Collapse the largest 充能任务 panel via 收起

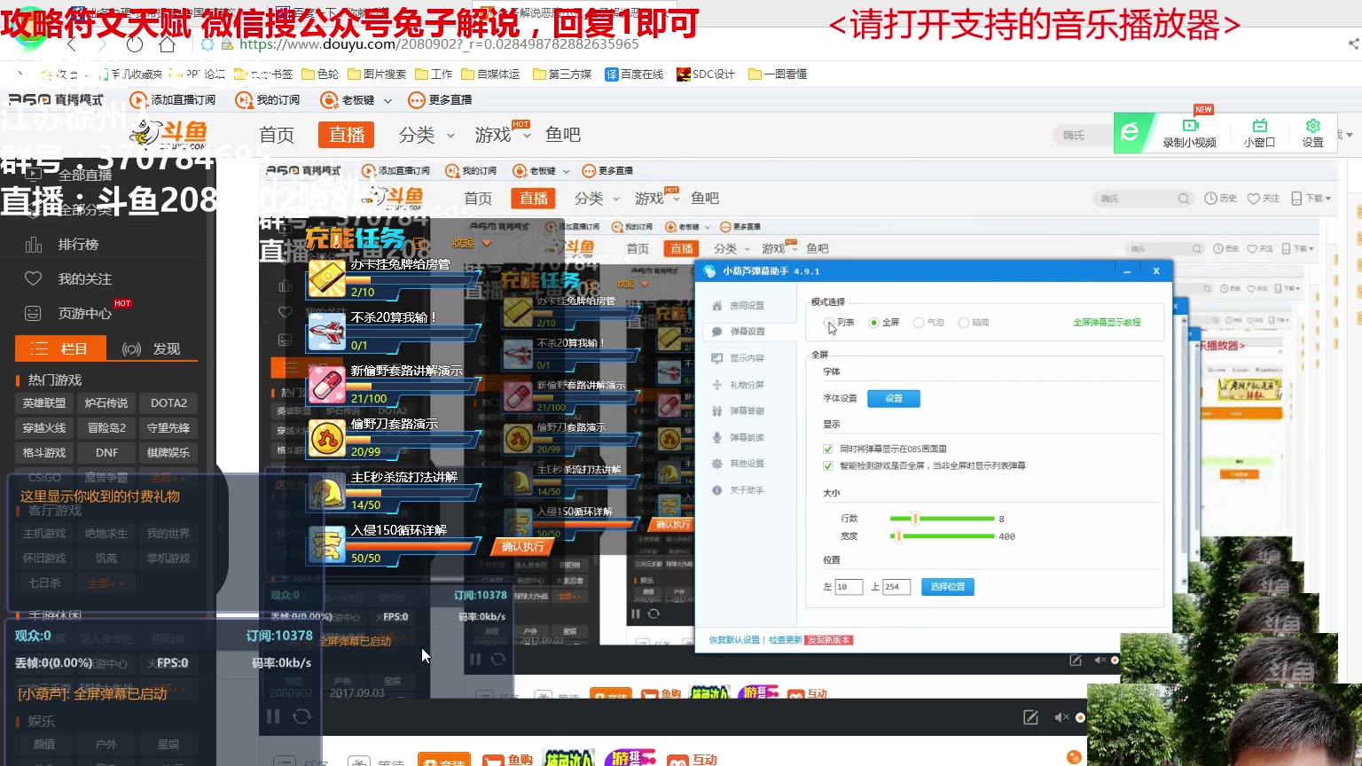[471, 243]
